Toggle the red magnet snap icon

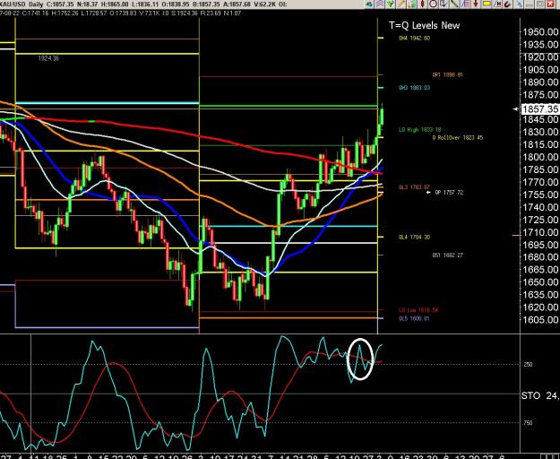[508, 4]
